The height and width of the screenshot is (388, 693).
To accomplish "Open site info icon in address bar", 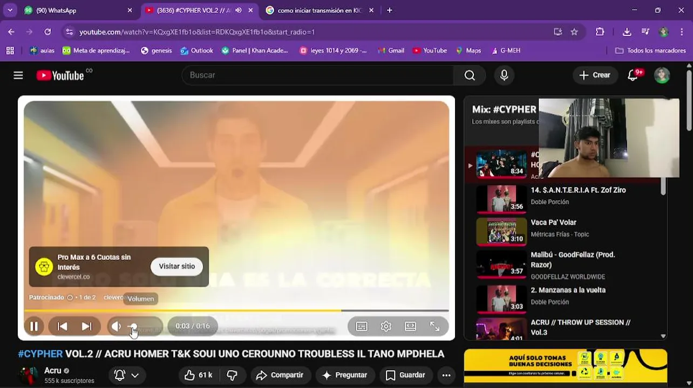I will pos(69,32).
